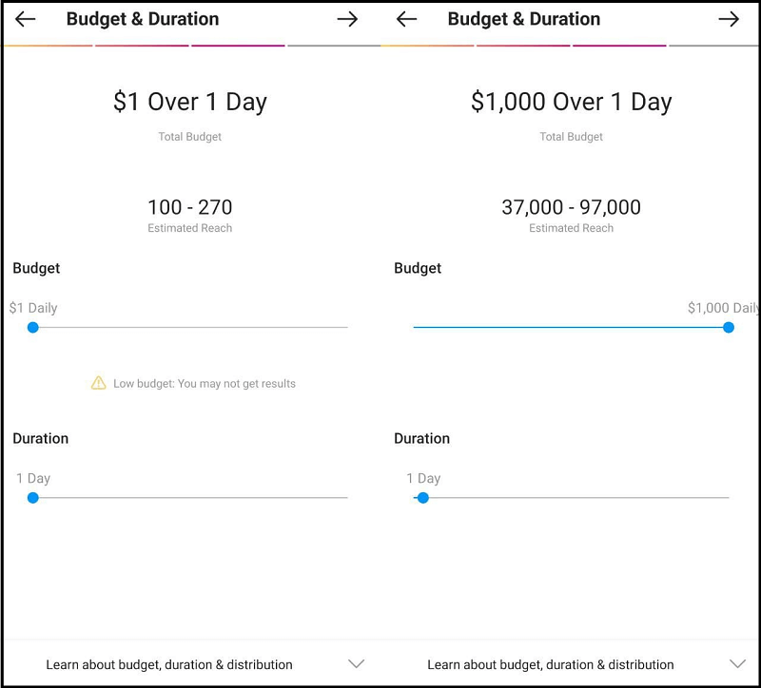Tap the back arrow on the left panel
Viewport: 761px width, 688px height.
(26, 19)
